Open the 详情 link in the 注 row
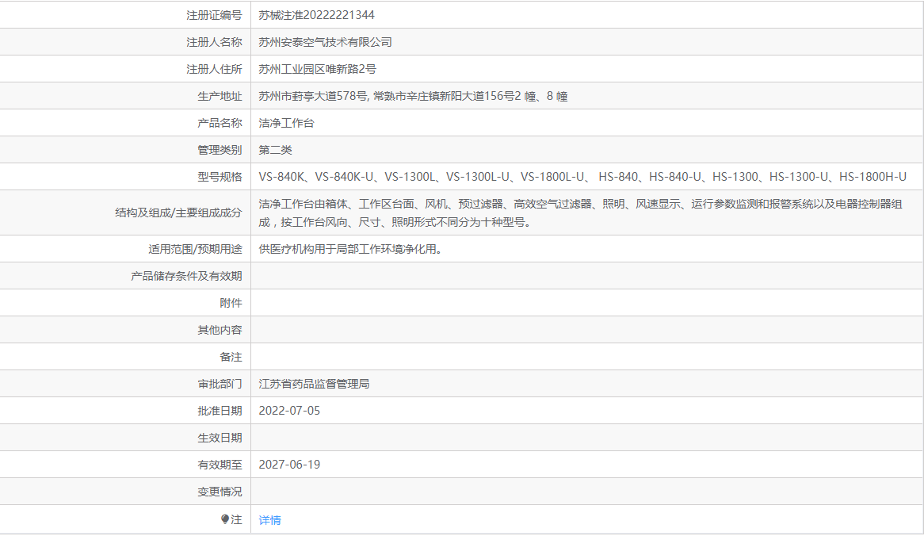Image resolution: width=924 pixels, height=536 pixels. [x=270, y=520]
